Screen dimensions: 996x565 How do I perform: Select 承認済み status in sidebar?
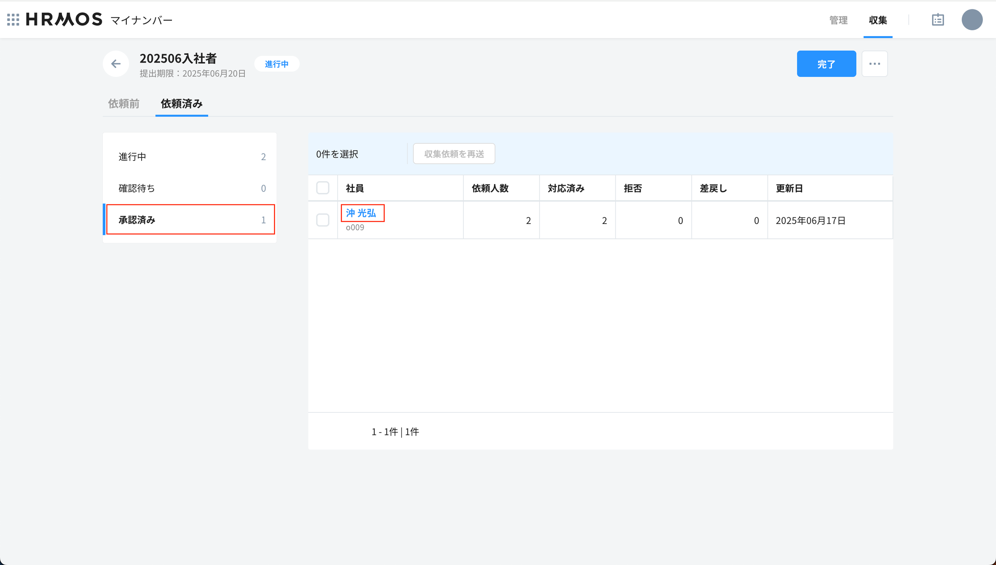point(190,220)
